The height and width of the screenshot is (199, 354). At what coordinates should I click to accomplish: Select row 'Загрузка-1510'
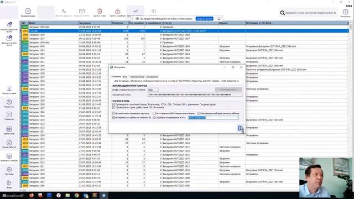(x=185, y=170)
